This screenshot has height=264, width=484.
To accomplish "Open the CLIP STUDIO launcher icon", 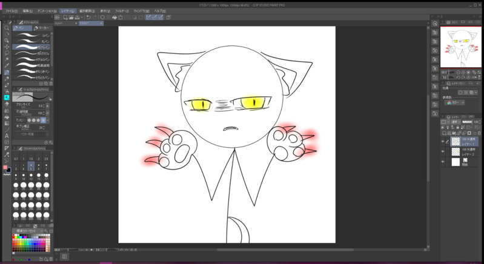I will [x=57, y=18].
